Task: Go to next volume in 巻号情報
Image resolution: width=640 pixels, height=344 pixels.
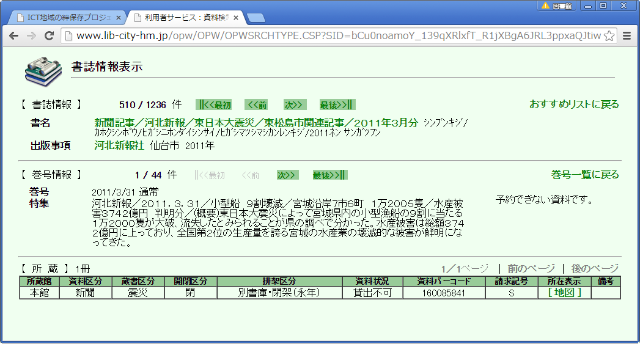Action: click(287, 175)
